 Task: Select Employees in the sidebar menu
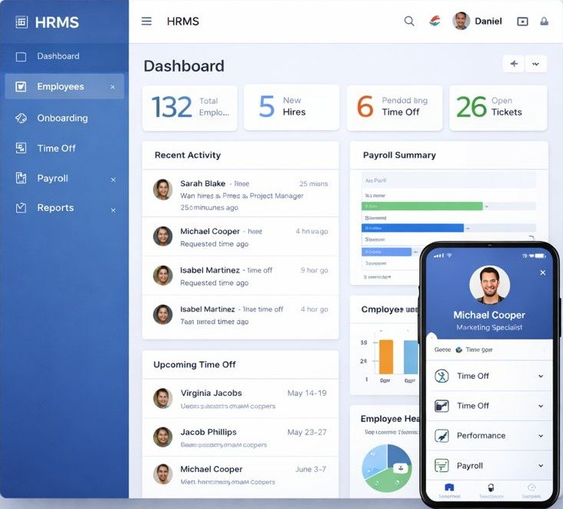65,87
